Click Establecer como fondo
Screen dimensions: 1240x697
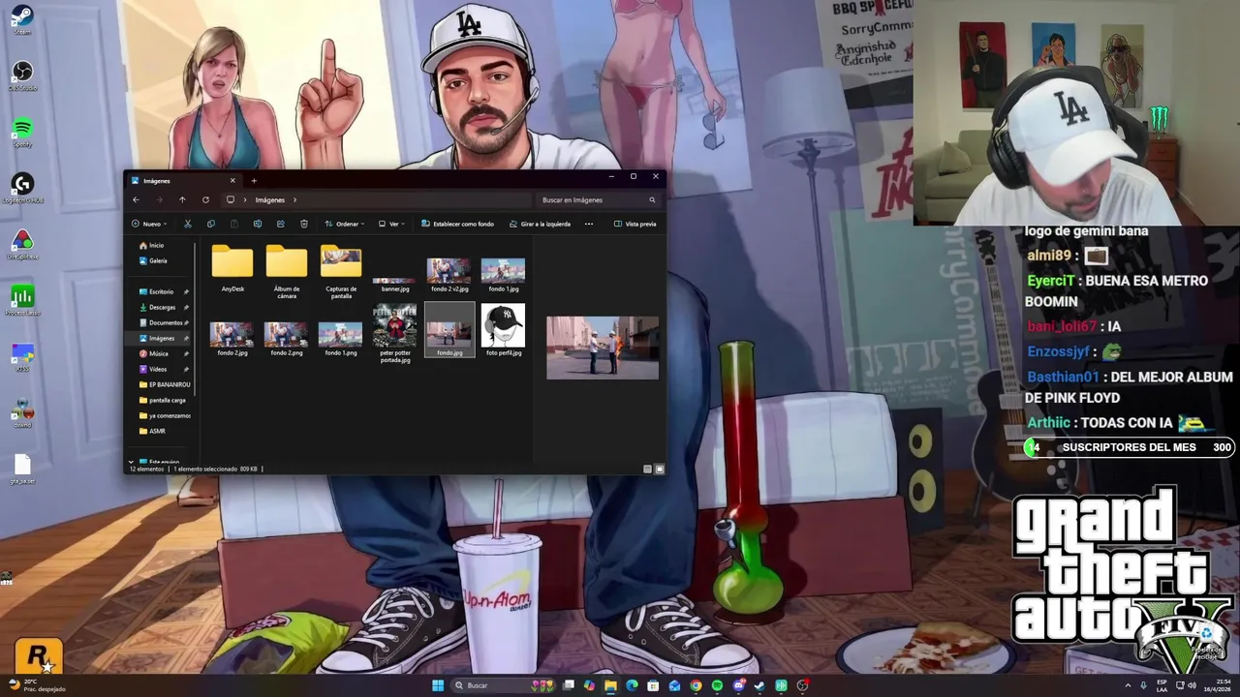[x=457, y=224]
